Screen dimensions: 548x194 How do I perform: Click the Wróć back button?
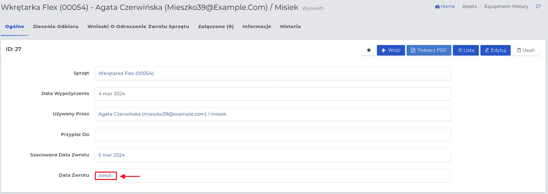click(391, 50)
